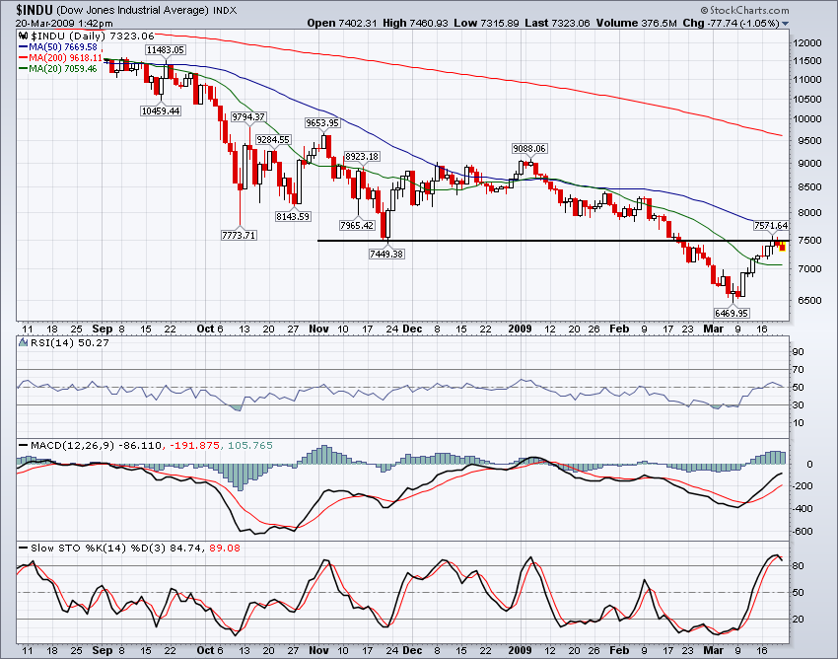Click the red 89.08 stochastic %D value
The image size is (838, 659).
[225, 549]
